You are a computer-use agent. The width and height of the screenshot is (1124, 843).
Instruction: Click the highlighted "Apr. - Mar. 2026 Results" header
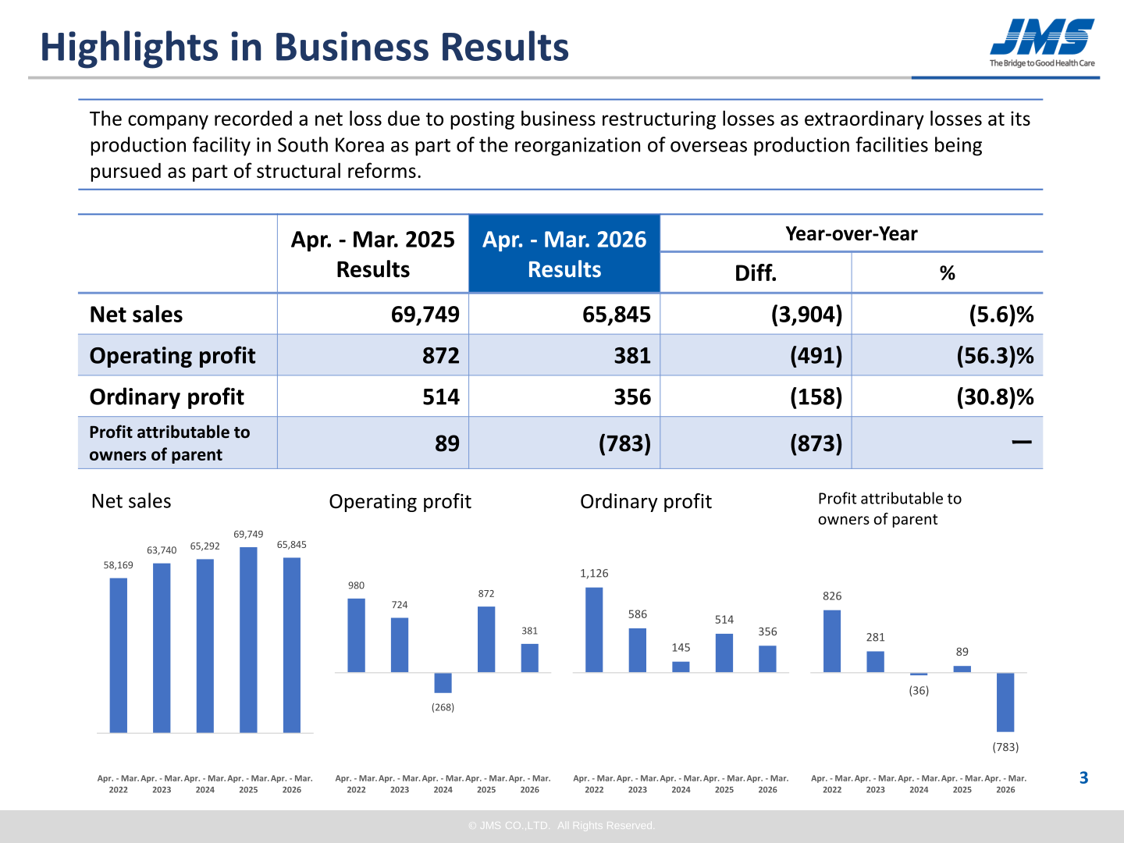[x=564, y=254]
